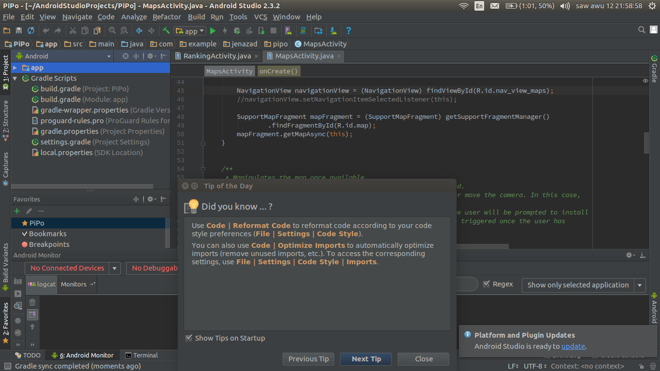Uncheck the Regex checkbox in Android Monitor

click(x=487, y=284)
